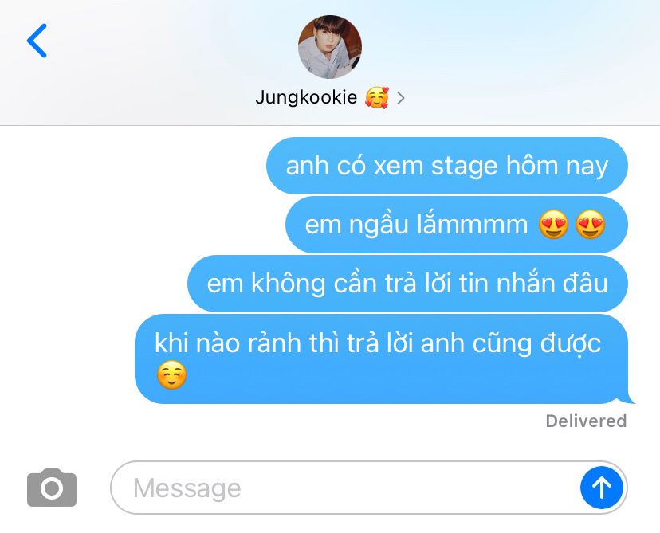Viewport: 660px width, 533px height.
Task: Tap the word "được" in the last message
Action: coord(571,344)
